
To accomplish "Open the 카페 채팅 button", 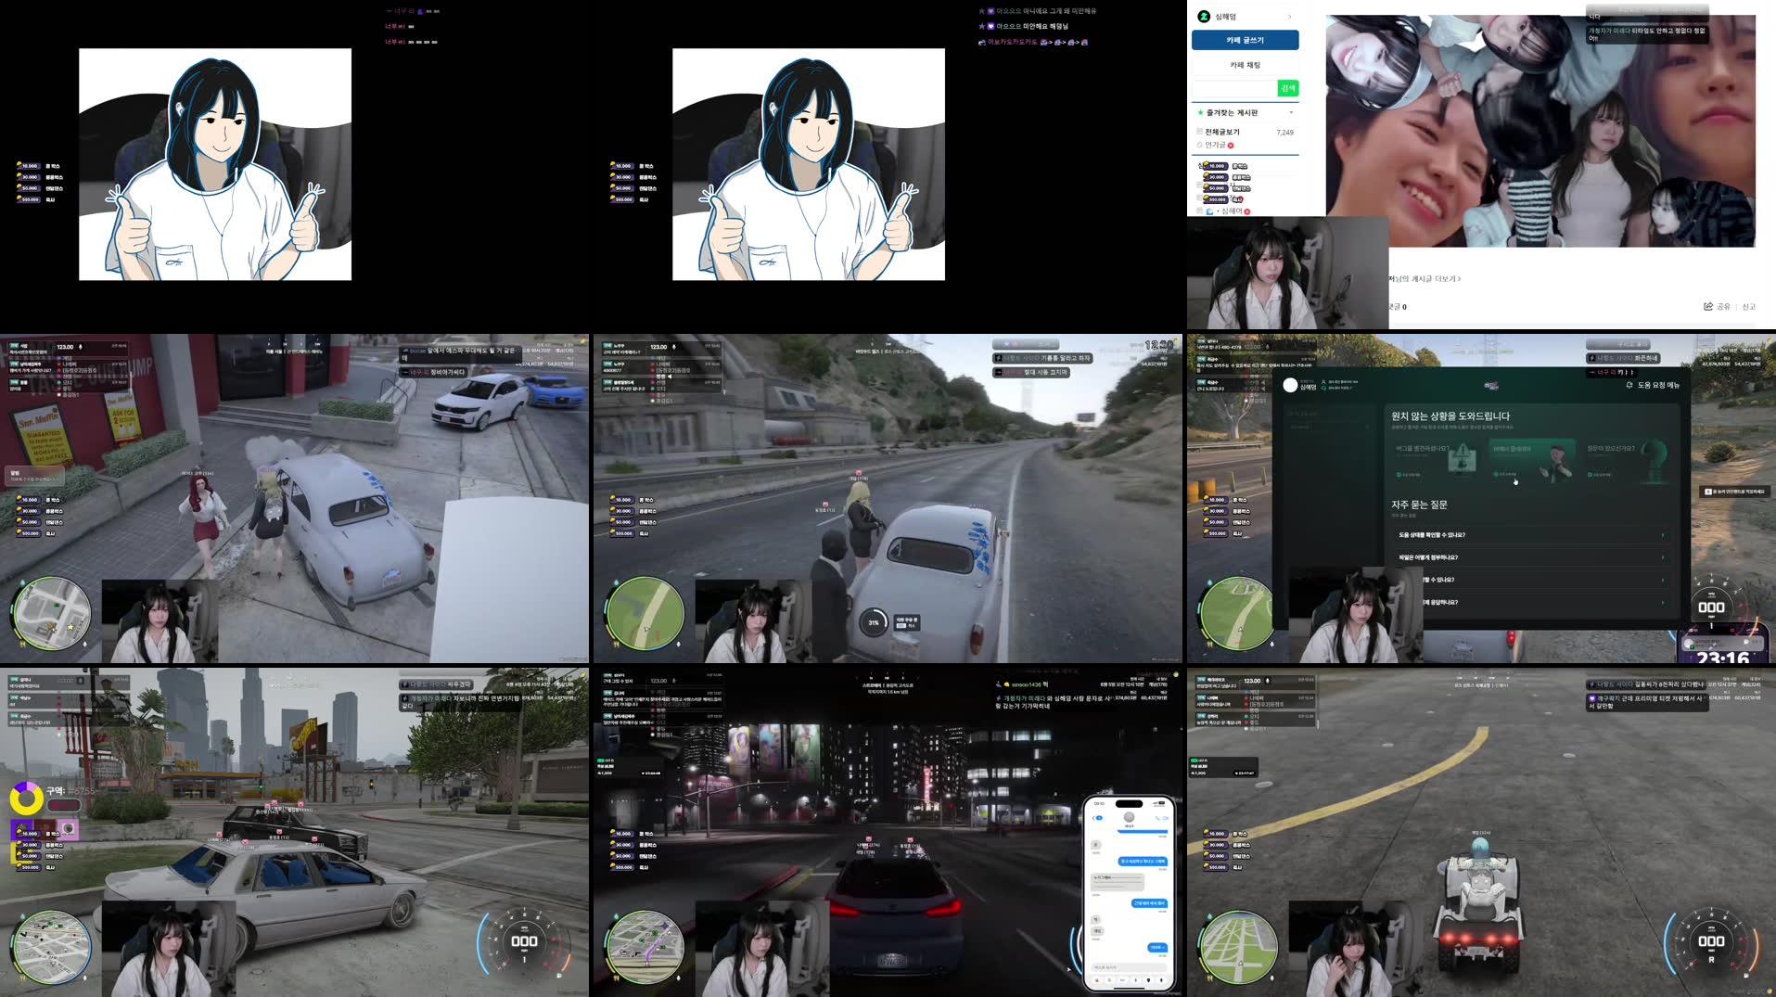I will point(1245,65).
